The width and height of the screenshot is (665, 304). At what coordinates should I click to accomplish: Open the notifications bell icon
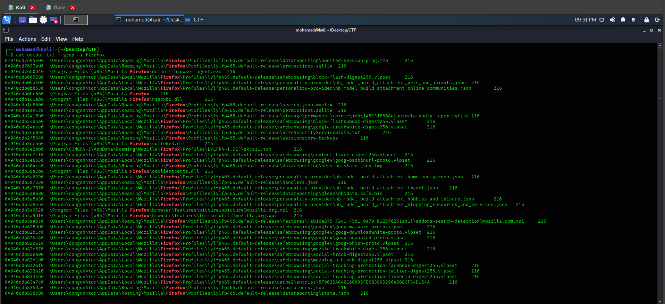[x=623, y=20]
